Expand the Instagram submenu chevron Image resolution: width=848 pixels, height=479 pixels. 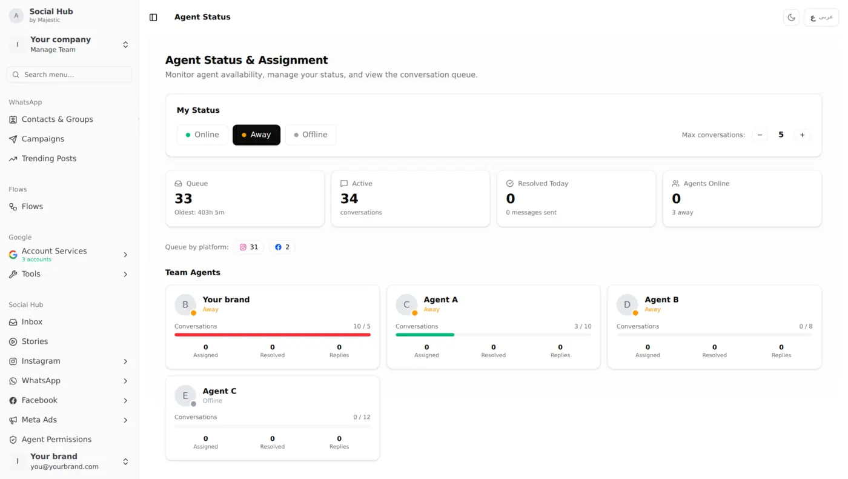pos(125,361)
